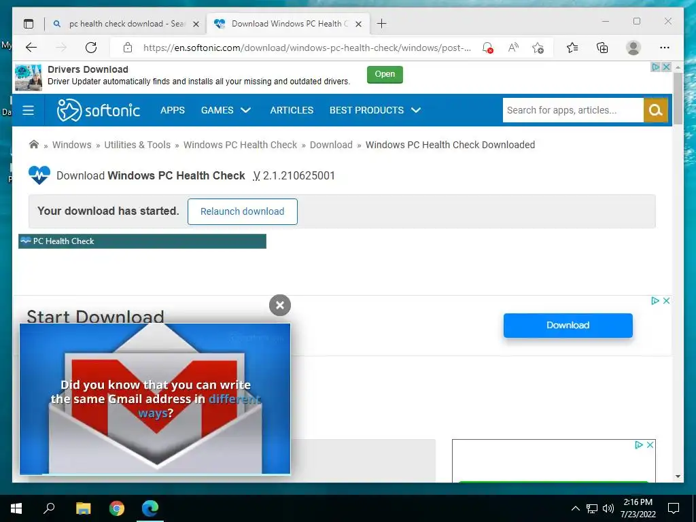Click the volume speaker tray icon

click(608, 508)
